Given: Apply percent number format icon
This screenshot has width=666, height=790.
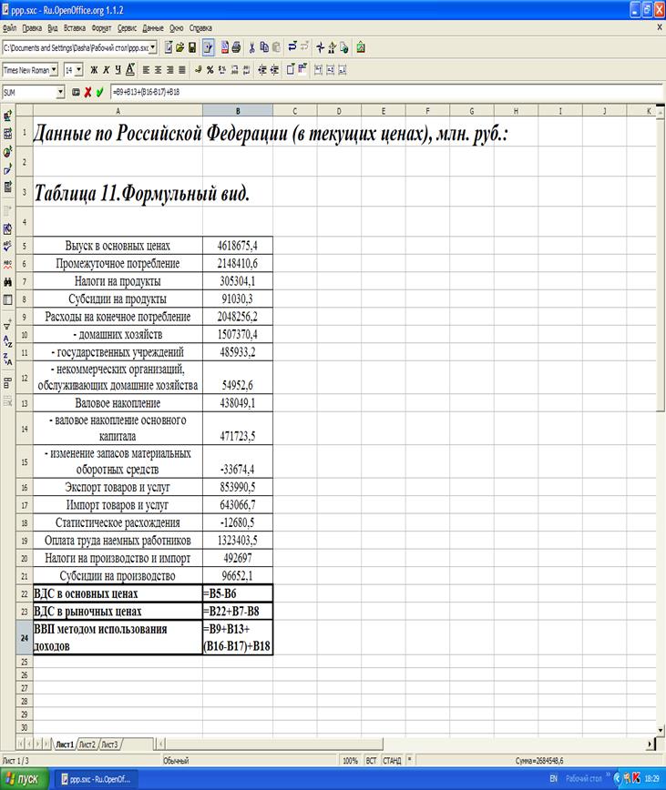Looking at the screenshot, I should 210,70.
